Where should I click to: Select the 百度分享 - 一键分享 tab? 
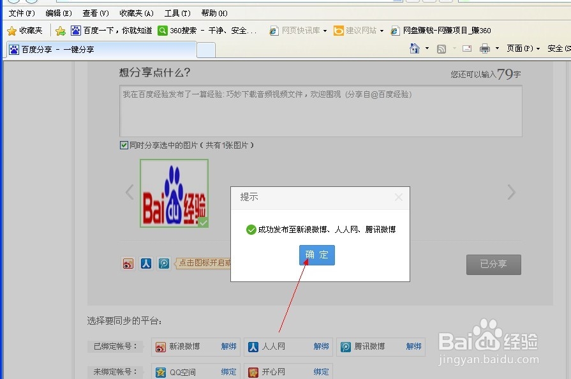point(101,50)
